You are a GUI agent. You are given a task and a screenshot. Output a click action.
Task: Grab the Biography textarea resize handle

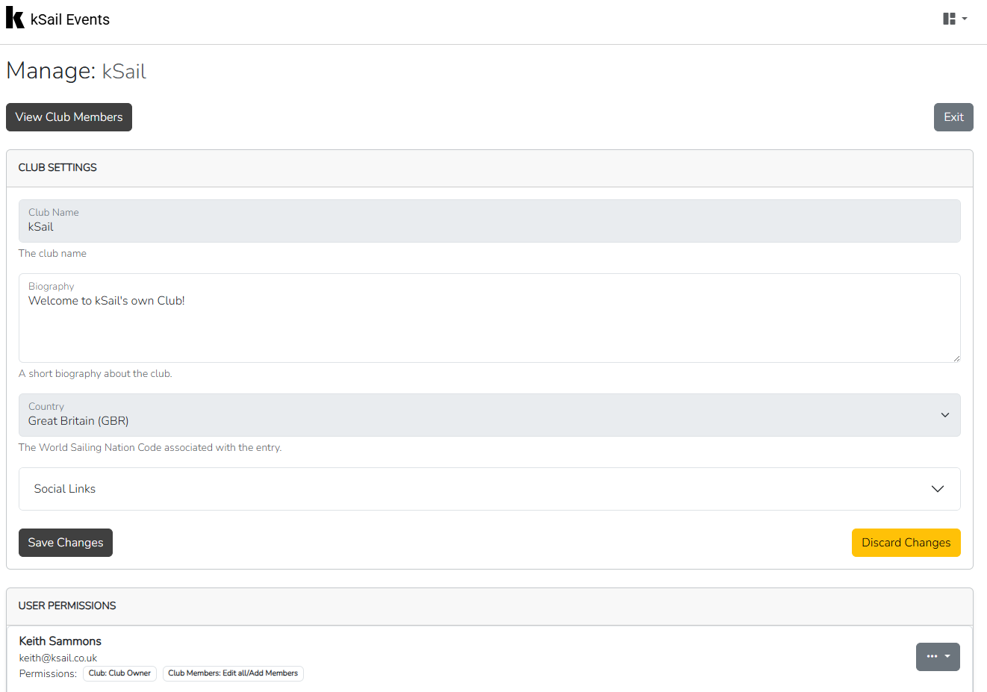[x=956, y=358]
